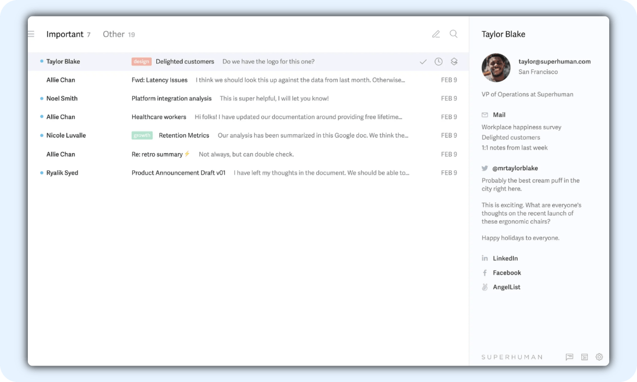This screenshot has height=382, width=637.
Task: Open Workplace happiness survey mail
Action: (521, 127)
